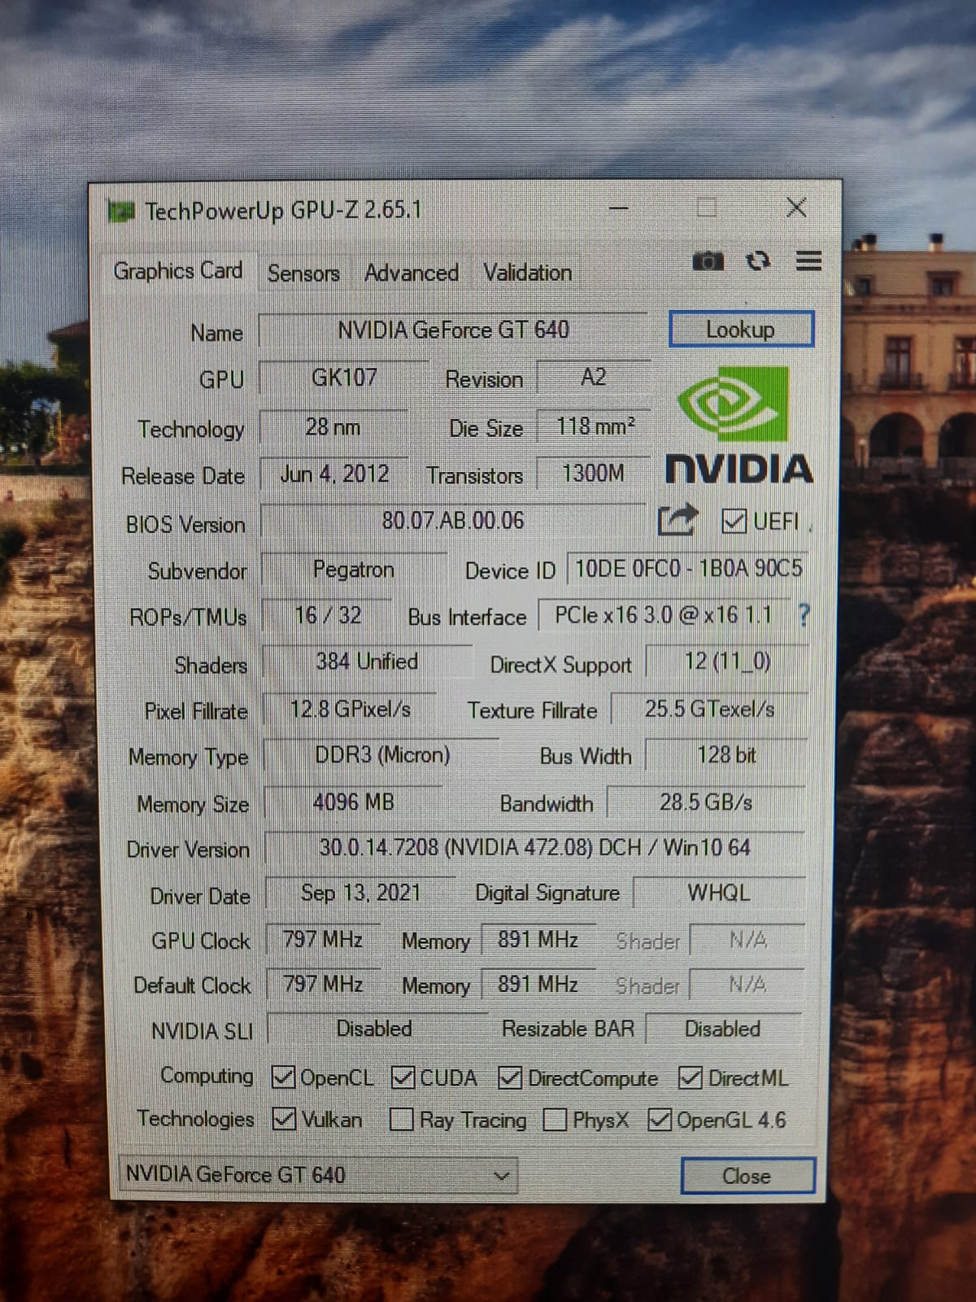Image resolution: width=976 pixels, height=1302 pixels.
Task: Toggle the OpenGL 4.6 checkbox
Action: click(659, 1120)
